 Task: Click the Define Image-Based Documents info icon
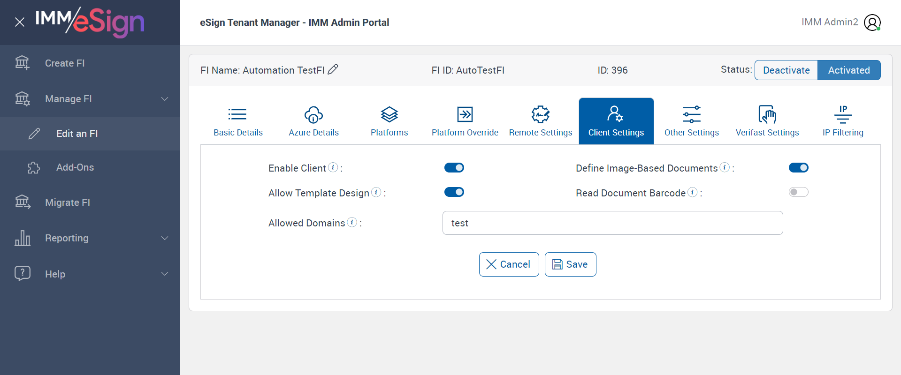pyautogui.click(x=725, y=167)
